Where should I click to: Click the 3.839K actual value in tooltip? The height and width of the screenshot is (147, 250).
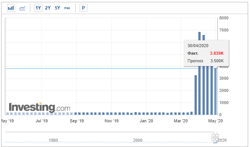pyautogui.click(x=217, y=53)
